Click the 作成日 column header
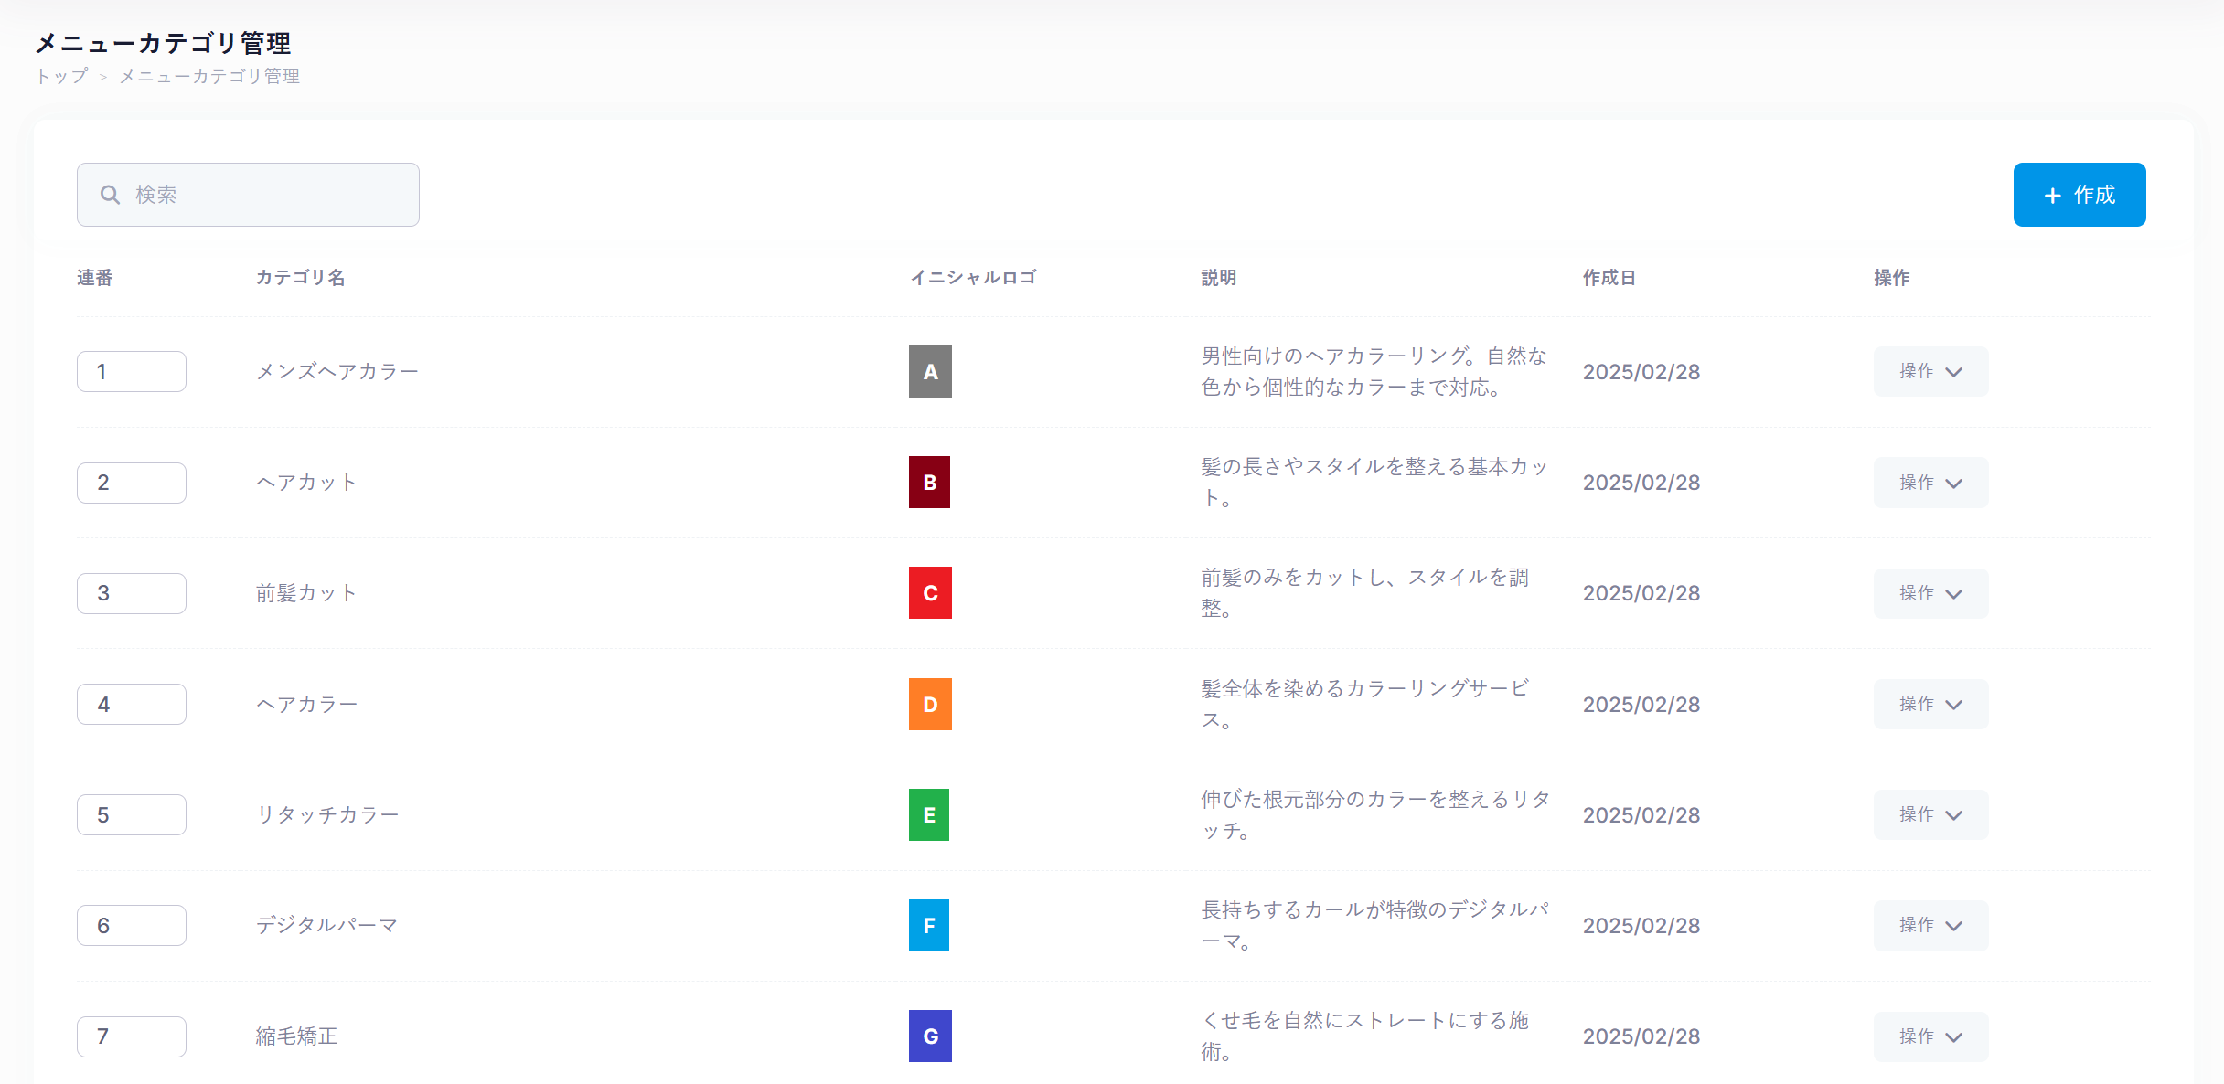The image size is (2224, 1084). coord(1609,278)
